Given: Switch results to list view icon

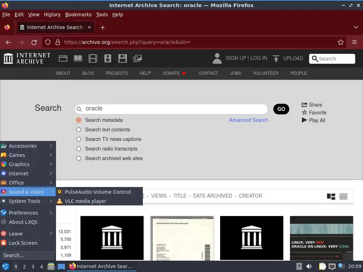Looking at the screenshot, I should (343, 197).
